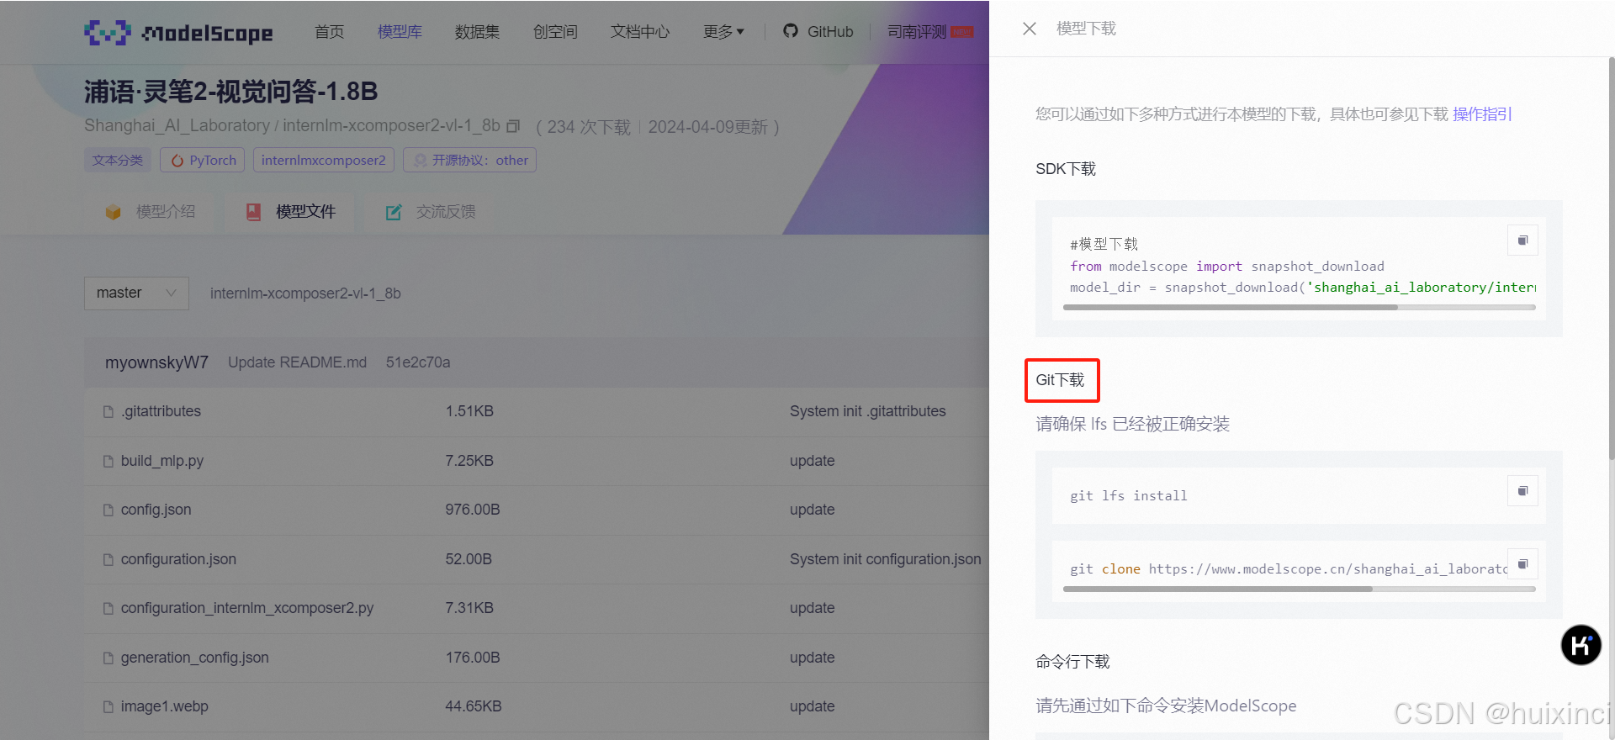Switch to the 模型介绍 tab
This screenshot has width=1615, height=740.
pos(151,212)
